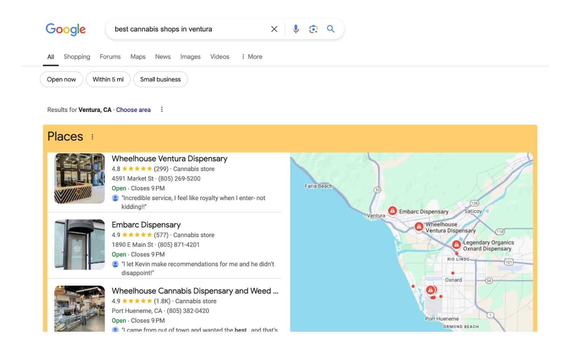Activate voice search with the microphone icon
The height and width of the screenshot is (342, 570).
(296, 28)
